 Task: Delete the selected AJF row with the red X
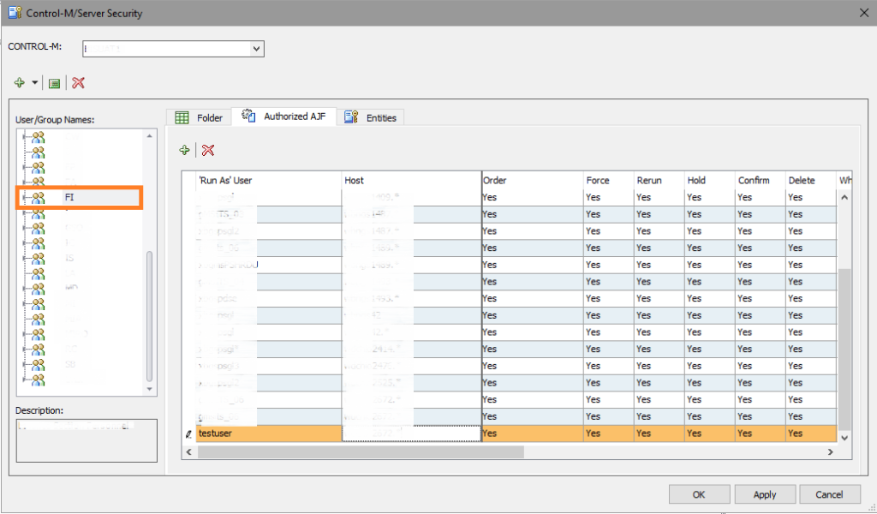[x=208, y=150]
